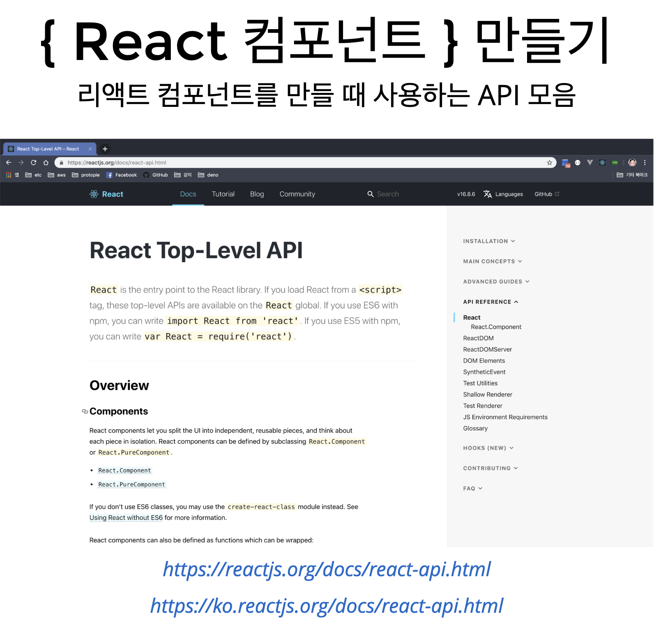
Task: Select DOM Elements in sidebar
Action: point(484,360)
